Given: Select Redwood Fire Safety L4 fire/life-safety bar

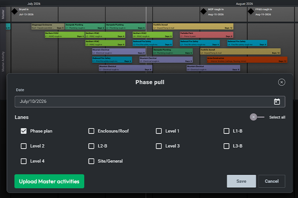Looking at the screenshot, I should [x=247, y=43].
